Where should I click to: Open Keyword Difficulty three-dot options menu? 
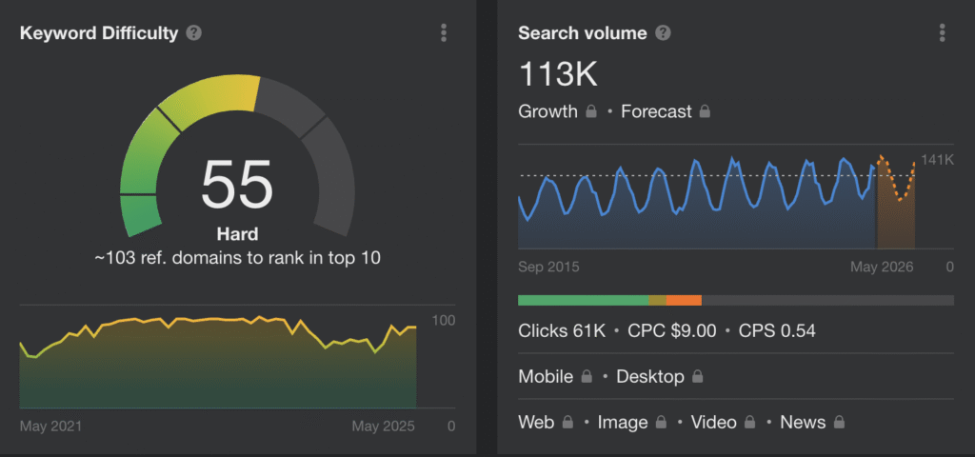point(444,33)
